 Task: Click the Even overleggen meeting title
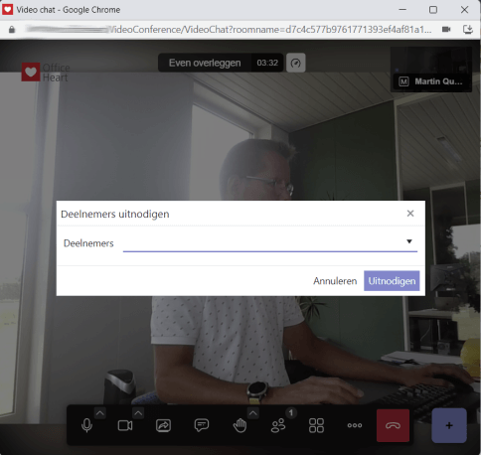pos(205,63)
